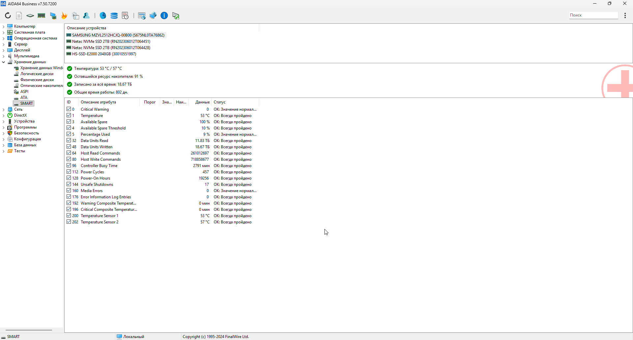The width and height of the screenshot is (633, 340).
Task: Click the Мультимедиа speaker icon in tree
Action: click(10, 56)
